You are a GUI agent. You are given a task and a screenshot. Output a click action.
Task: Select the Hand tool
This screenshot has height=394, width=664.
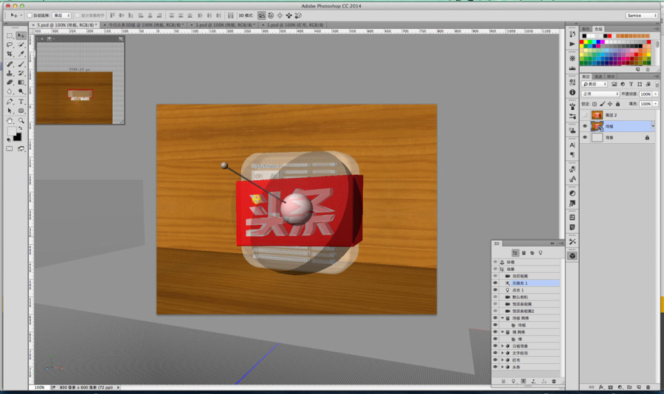coord(10,121)
